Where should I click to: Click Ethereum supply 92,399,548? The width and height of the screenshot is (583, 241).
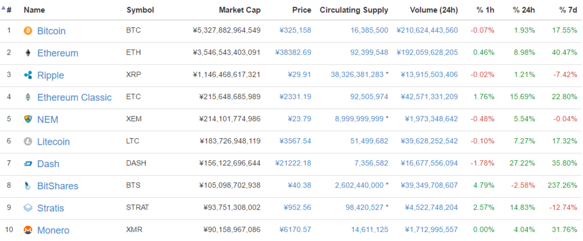tap(369, 52)
